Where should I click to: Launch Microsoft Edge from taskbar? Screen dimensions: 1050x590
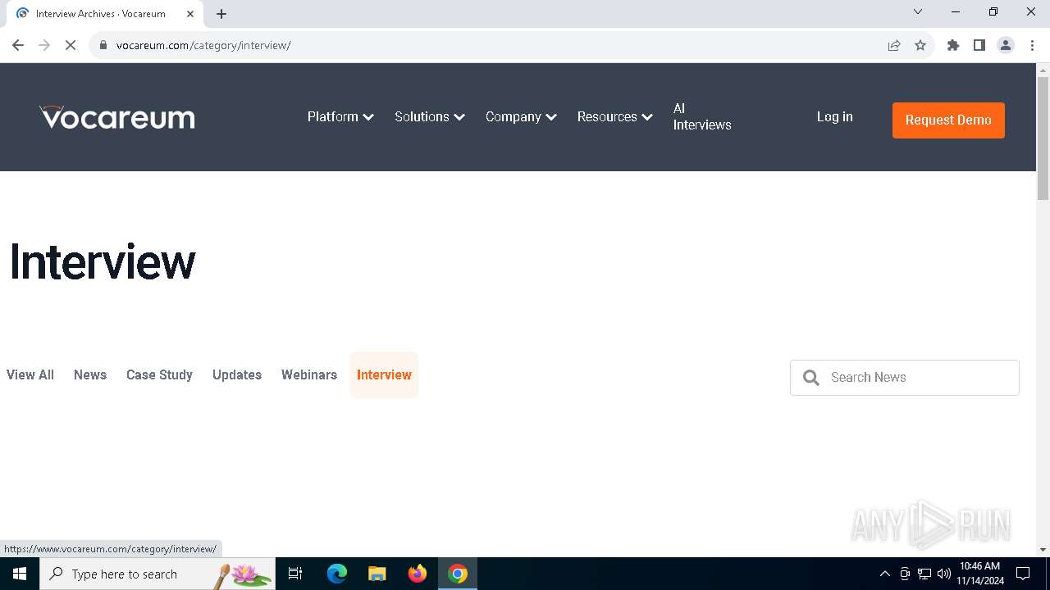(x=337, y=574)
